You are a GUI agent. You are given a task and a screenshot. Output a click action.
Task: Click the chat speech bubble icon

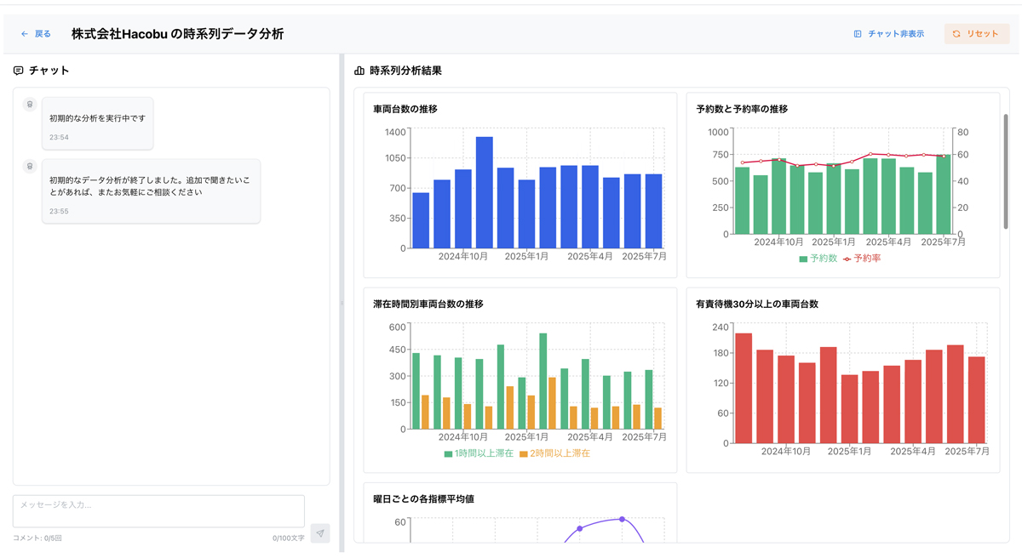click(19, 71)
